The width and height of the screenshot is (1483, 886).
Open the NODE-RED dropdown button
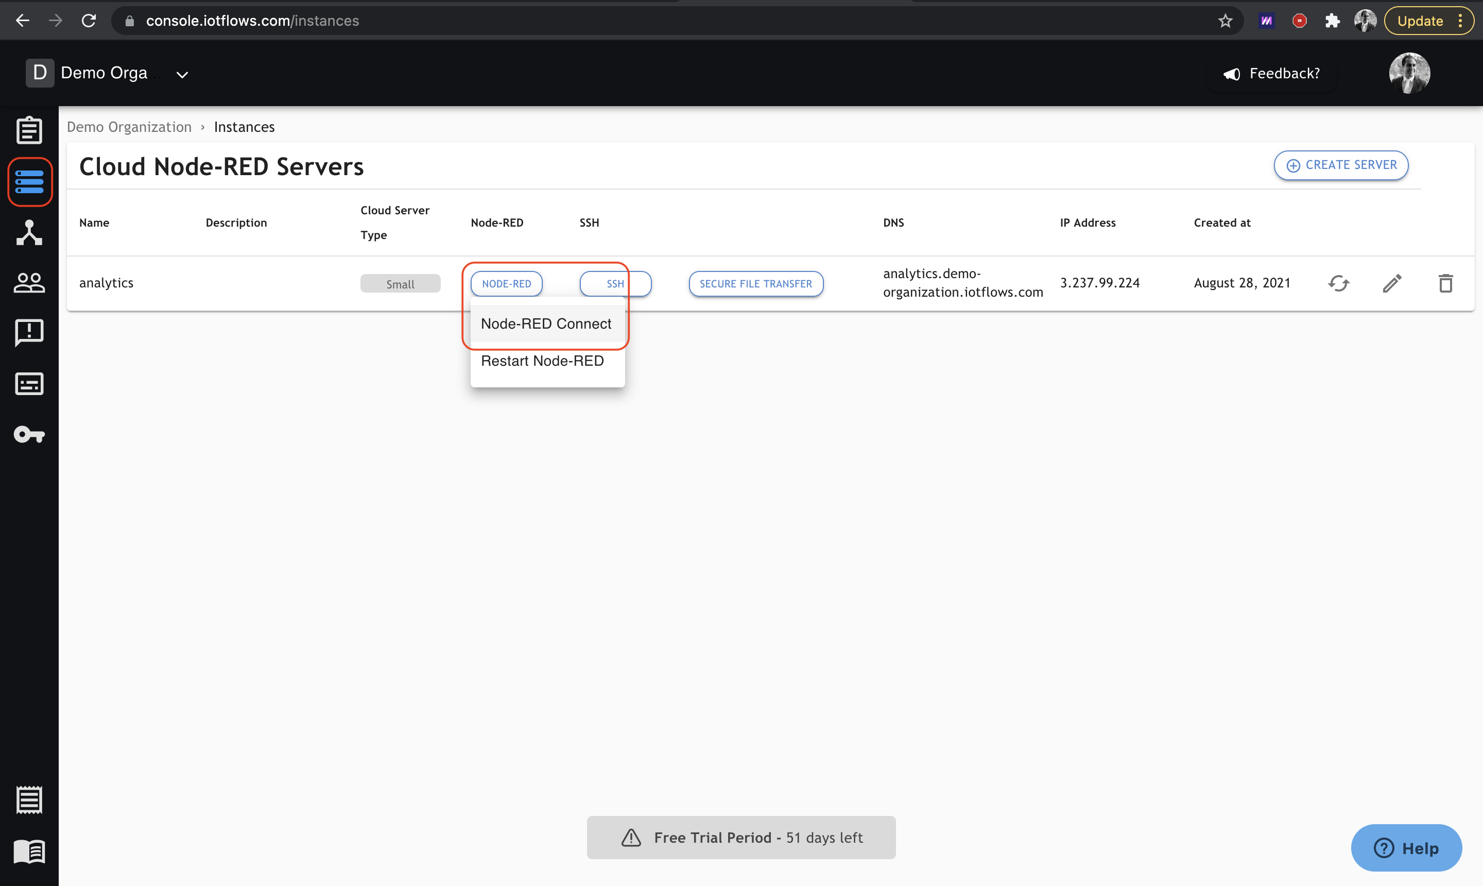[x=506, y=284]
